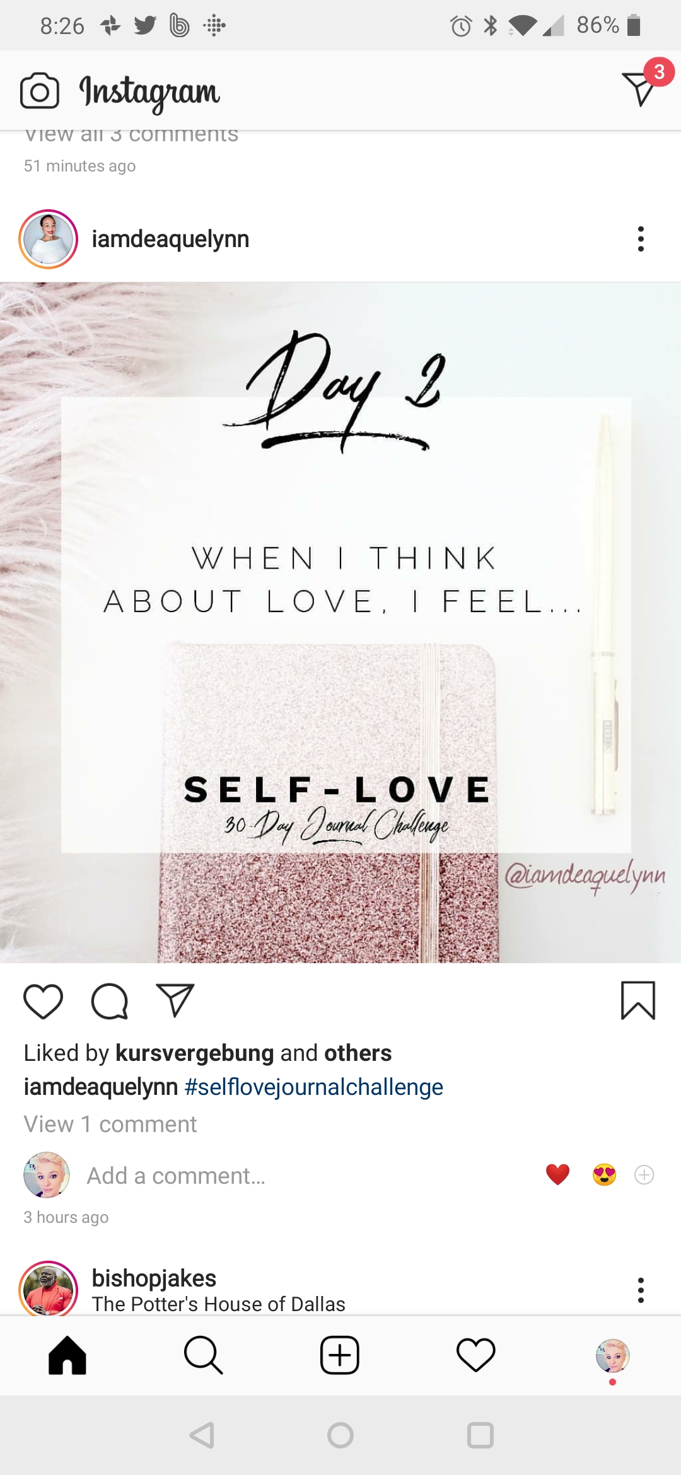Add the red heart quick emoji
The width and height of the screenshot is (681, 1475).
[558, 1175]
